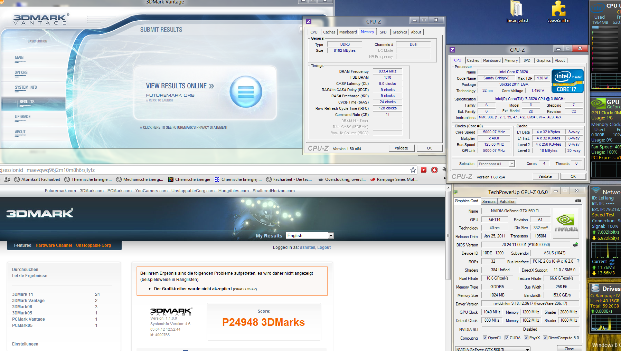621x351 pixels.
Task: Click the NVIDIA logo in GPU-Z
Action: (566, 223)
